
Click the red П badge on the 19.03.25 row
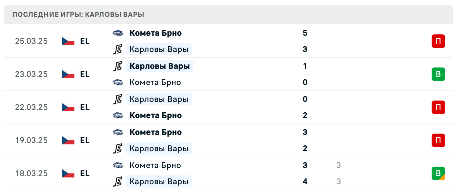(x=438, y=141)
